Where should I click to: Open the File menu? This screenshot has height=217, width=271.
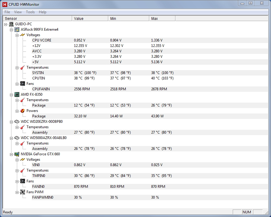pos(7,12)
